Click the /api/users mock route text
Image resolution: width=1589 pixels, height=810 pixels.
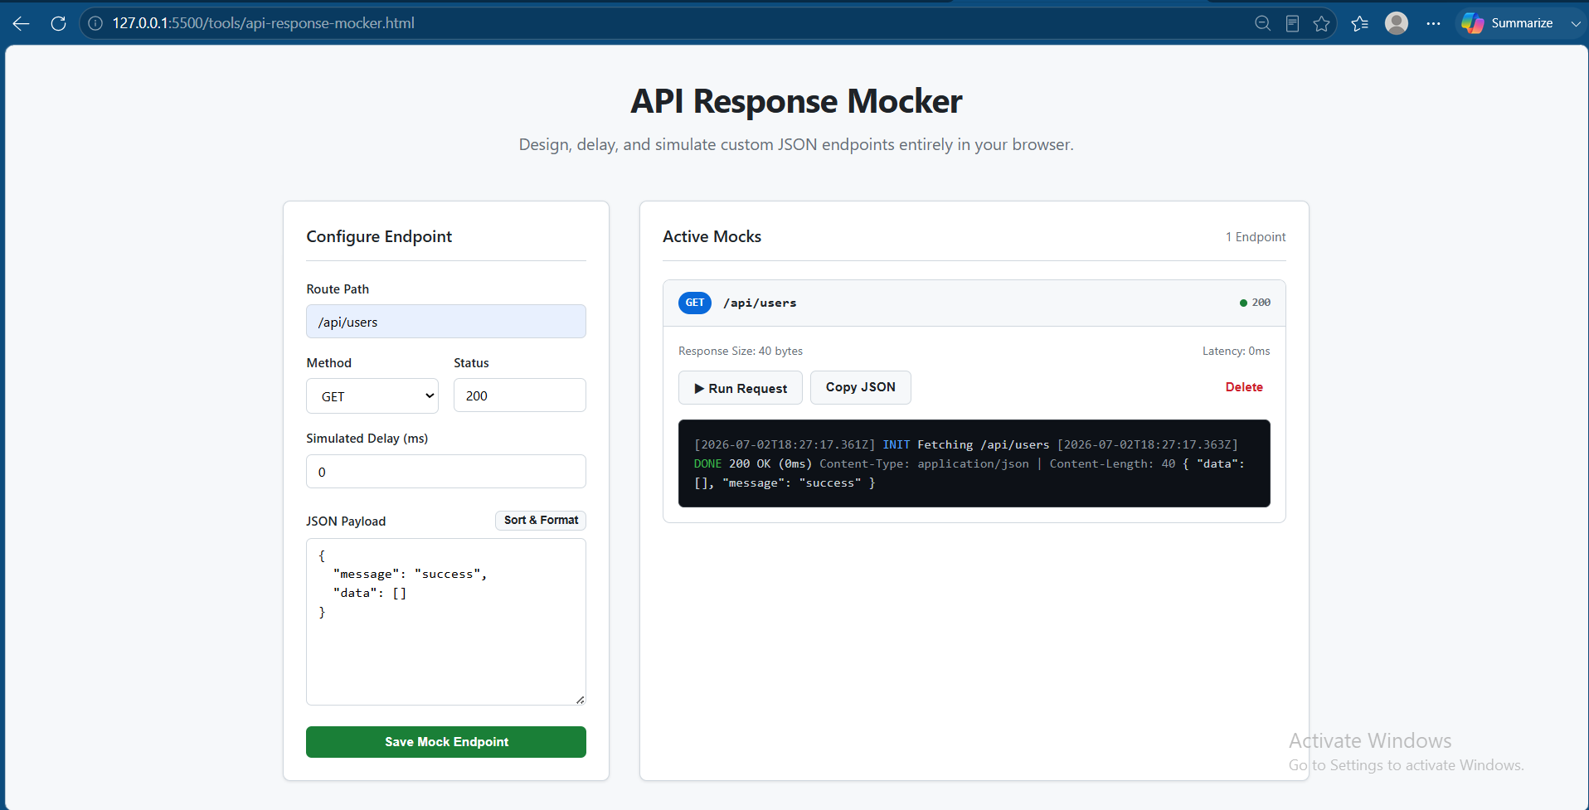point(760,303)
